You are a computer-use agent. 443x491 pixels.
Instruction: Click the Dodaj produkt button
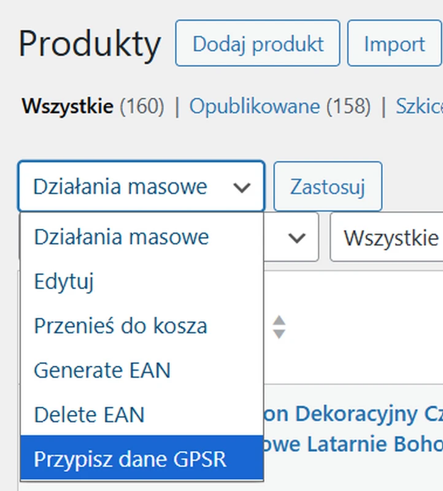click(x=258, y=44)
